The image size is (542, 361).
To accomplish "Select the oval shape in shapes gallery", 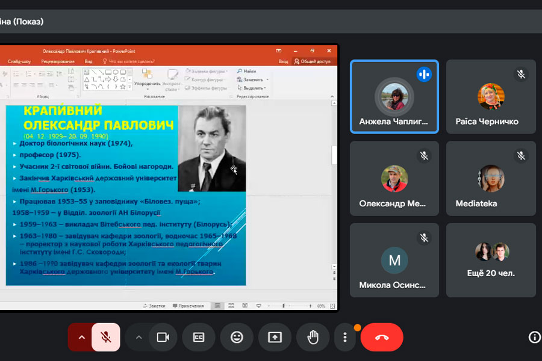I will tap(115, 72).
